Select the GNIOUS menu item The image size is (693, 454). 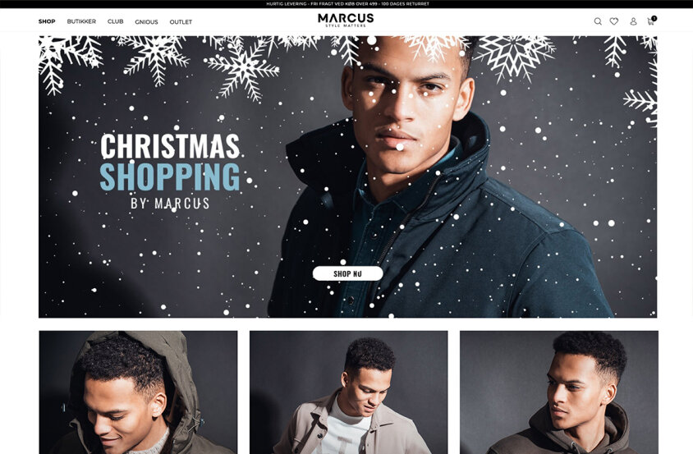(146, 21)
